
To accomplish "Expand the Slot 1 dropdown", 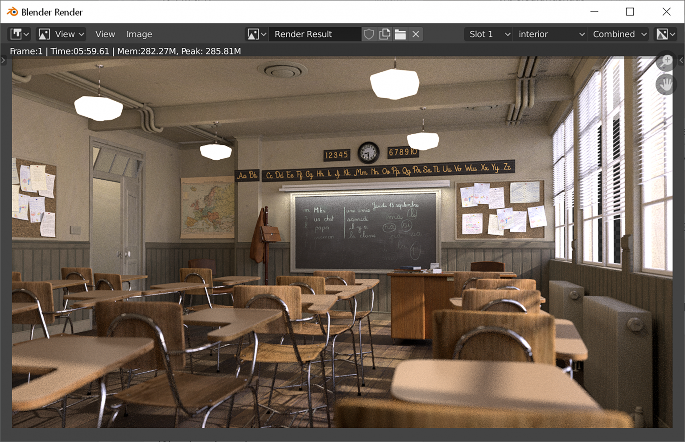I will (x=489, y=34).
